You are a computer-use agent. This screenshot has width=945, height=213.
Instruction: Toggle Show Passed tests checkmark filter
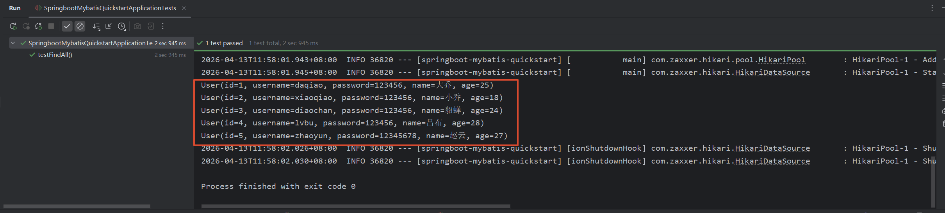pyautogui.click(x=67, y=26)
